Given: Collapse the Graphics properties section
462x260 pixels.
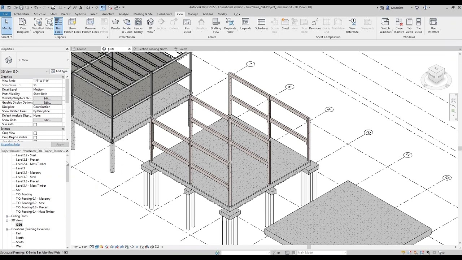Looking at the screenshot, I should [63, 77].
